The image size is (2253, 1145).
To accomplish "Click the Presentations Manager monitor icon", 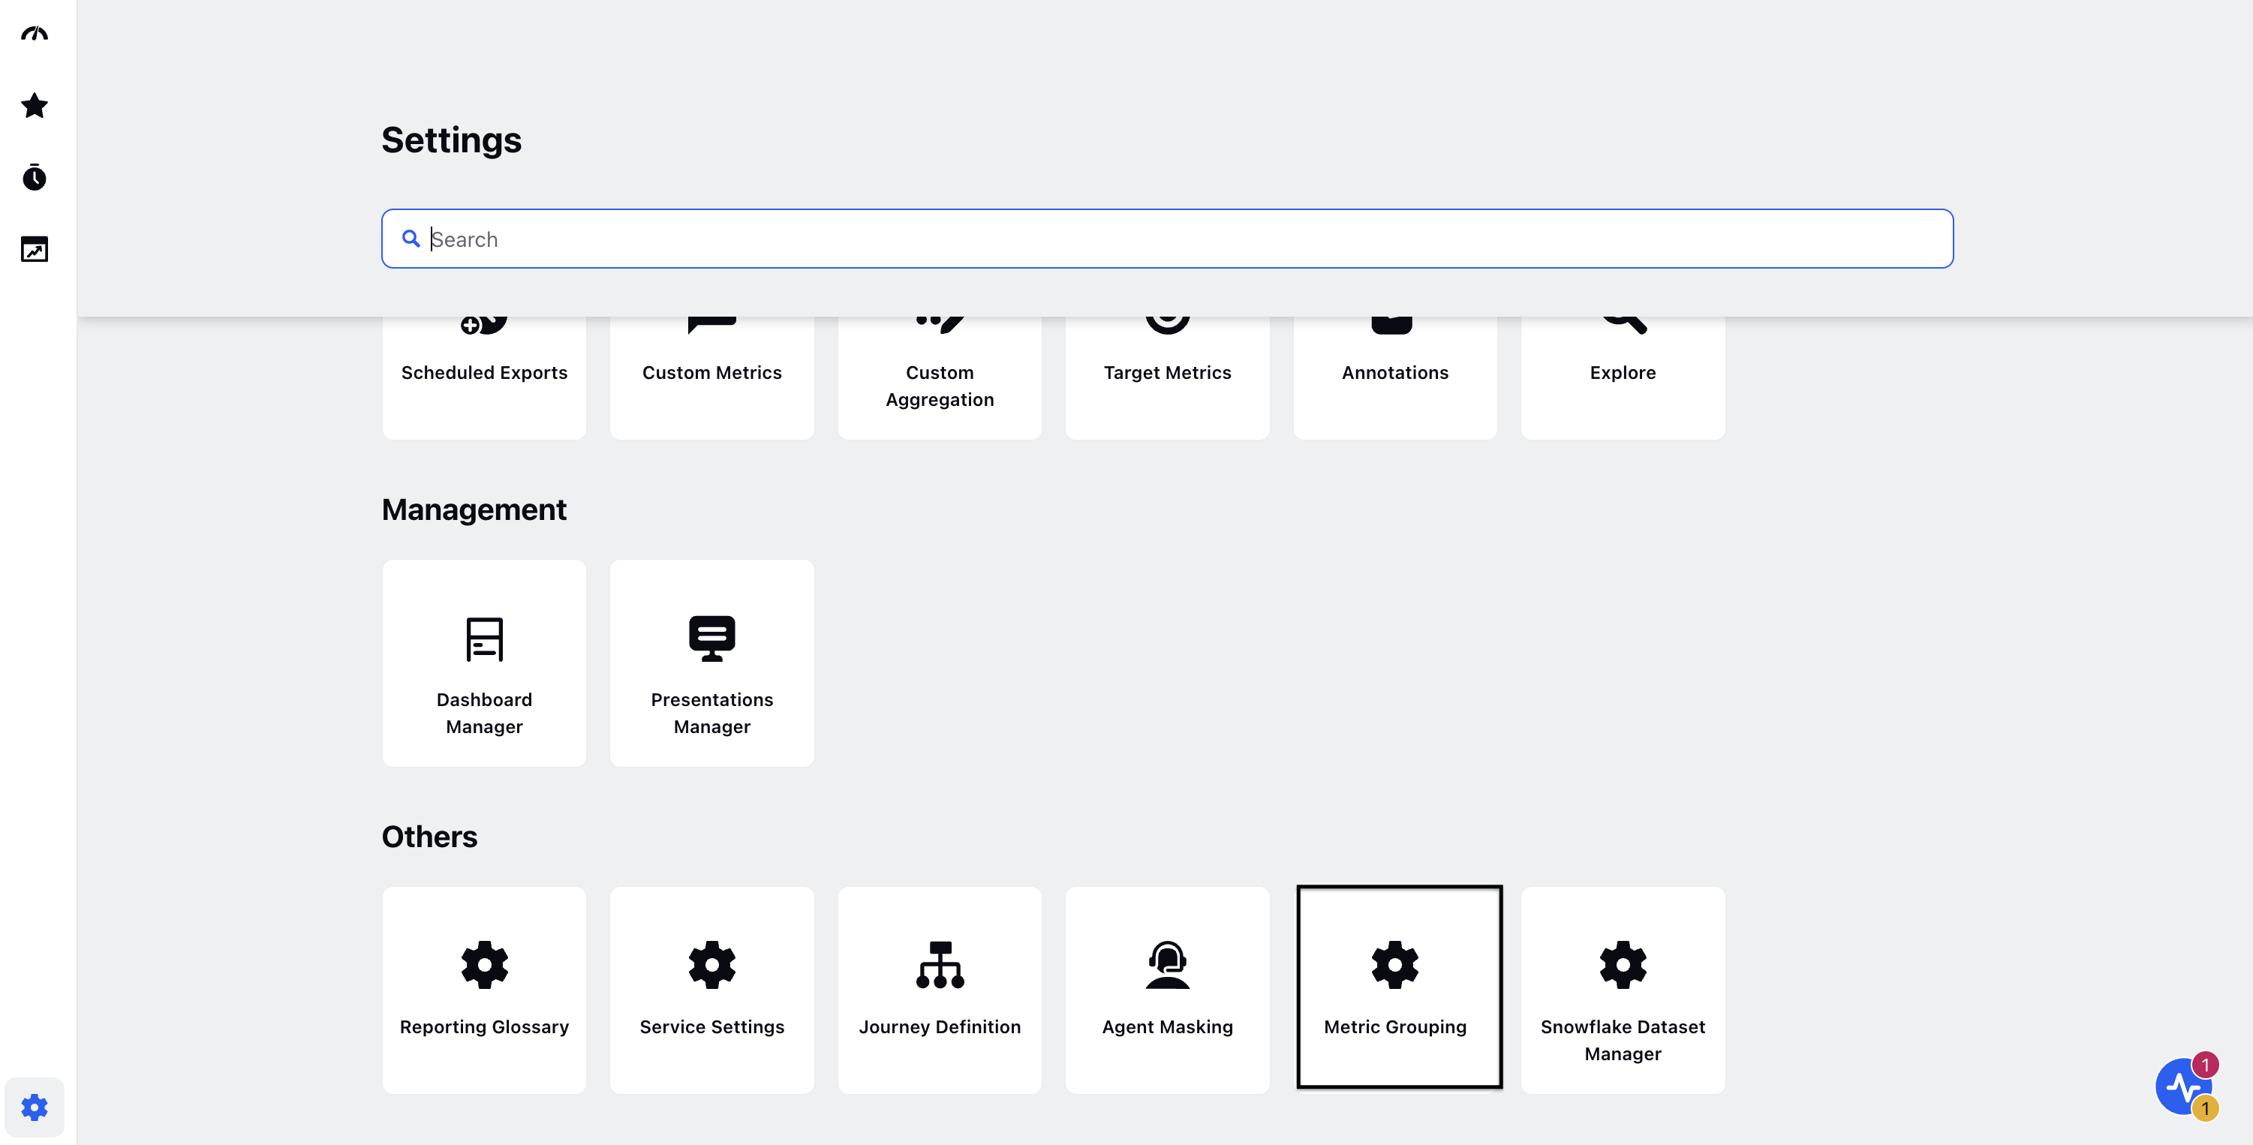I will (712, 639).
